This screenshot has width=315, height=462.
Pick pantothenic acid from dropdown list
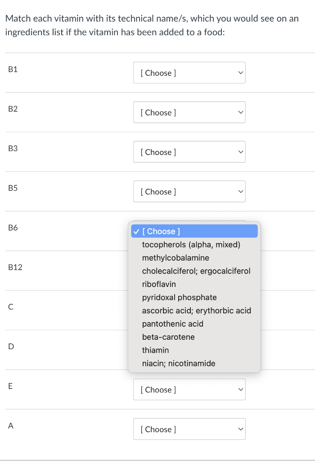tap(172, 323)
